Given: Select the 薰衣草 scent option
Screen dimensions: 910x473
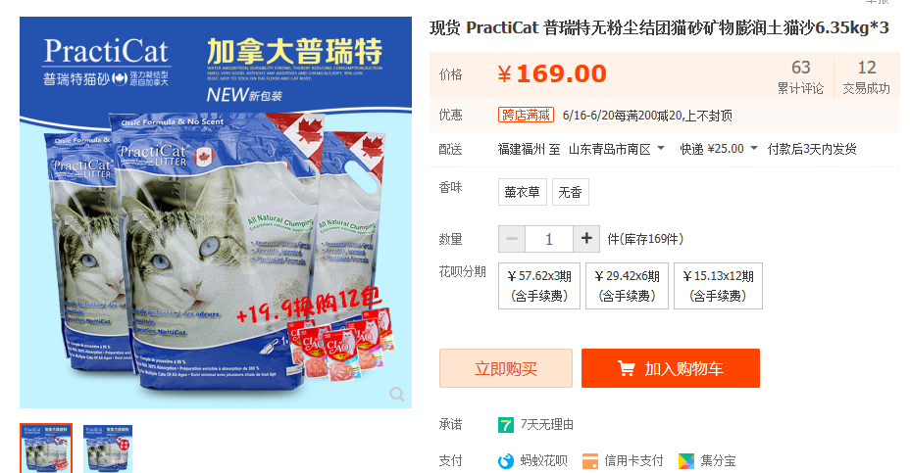Looking at the screenshot, I should 523,192.
